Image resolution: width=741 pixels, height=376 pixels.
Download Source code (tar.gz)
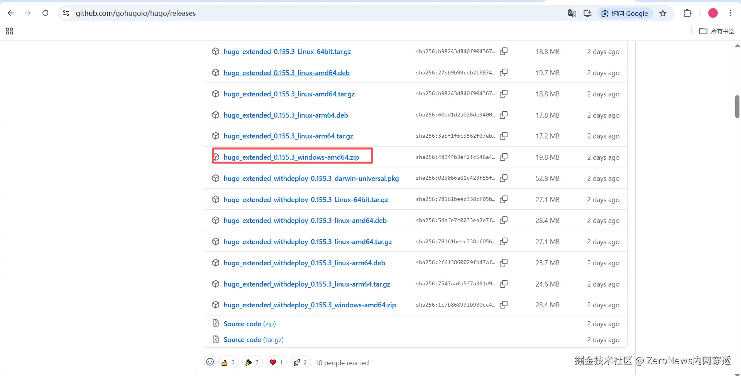(253, 340)
